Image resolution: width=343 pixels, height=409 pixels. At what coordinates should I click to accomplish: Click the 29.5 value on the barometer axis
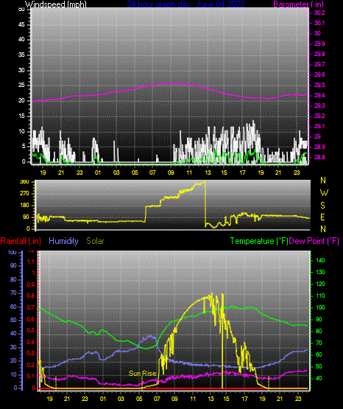319,85
